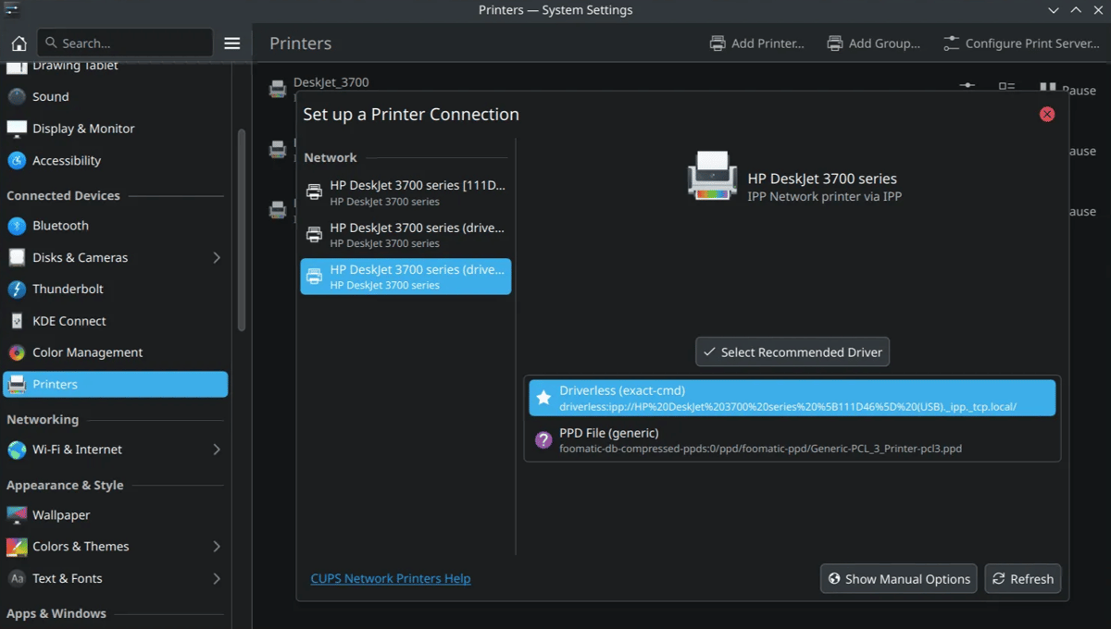Open the Accessibility settings page

(66, 161)
